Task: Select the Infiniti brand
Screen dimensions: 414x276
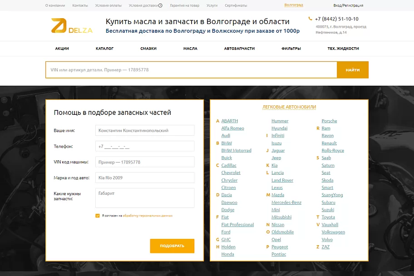Action: coord(278,135)
